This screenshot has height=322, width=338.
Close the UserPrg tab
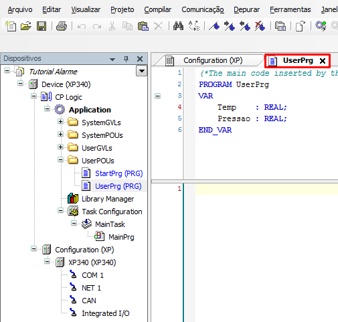(x=323, y=61)
